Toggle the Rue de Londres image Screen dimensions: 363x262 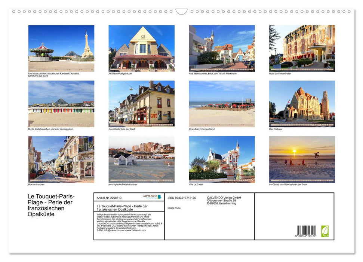(61, 159)
